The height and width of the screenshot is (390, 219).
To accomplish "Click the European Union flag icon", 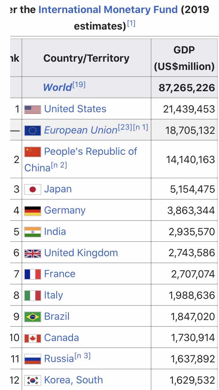I will tap(33, 131).
